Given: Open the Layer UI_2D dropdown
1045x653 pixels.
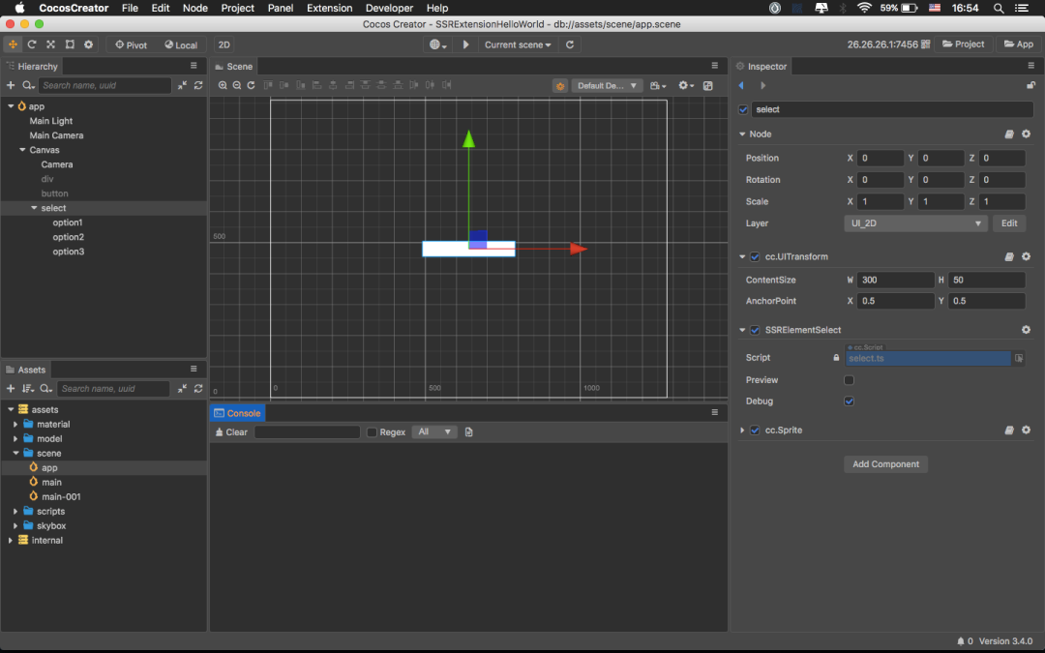Looking at the screenshot, I should [914, 223].
